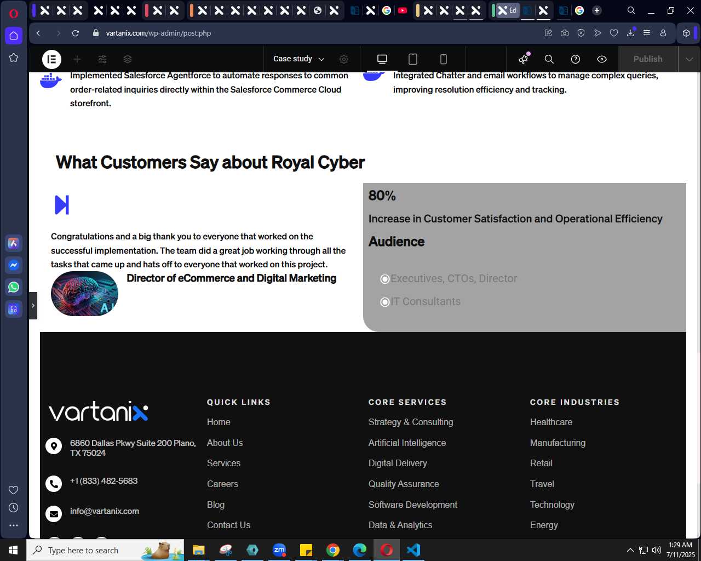701x561 pixels.
Task: Click the Add Element plus icon
Action: (x=77, y=59)
